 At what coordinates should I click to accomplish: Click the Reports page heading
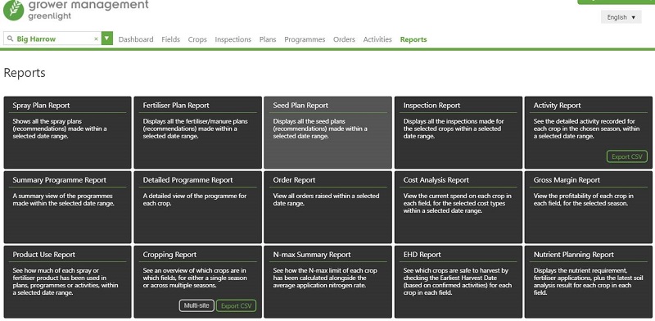[x=25, y=73]
